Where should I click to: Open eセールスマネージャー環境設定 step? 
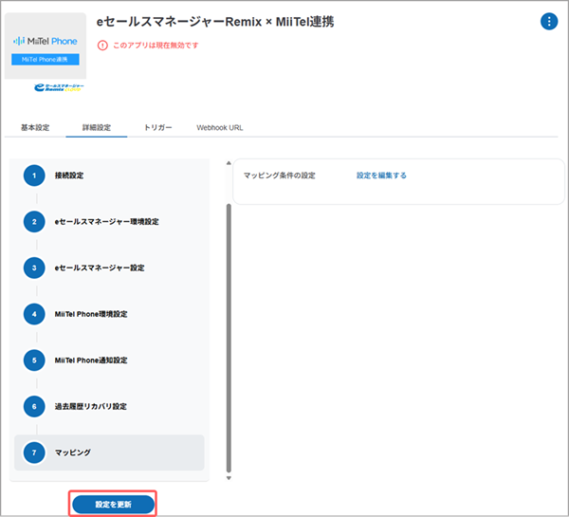click(x=106, y=221)
